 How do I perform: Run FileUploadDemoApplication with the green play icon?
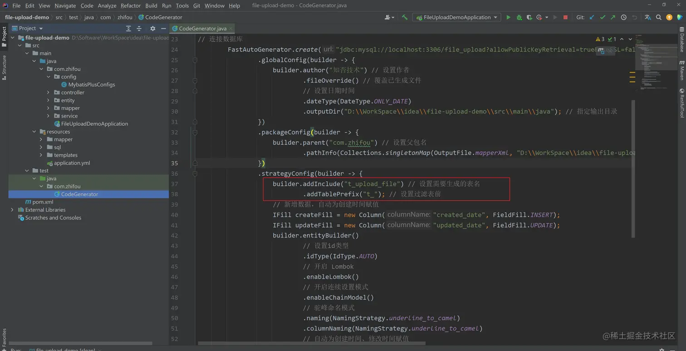(508, 17)
